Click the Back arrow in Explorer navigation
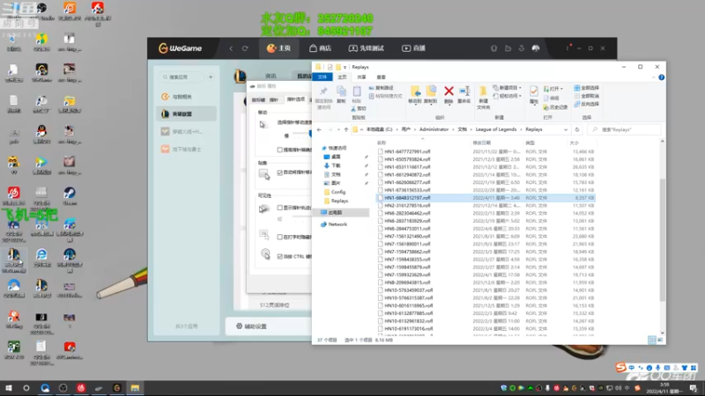This screenshot has width=705, height=396. [x=319, y=129]
